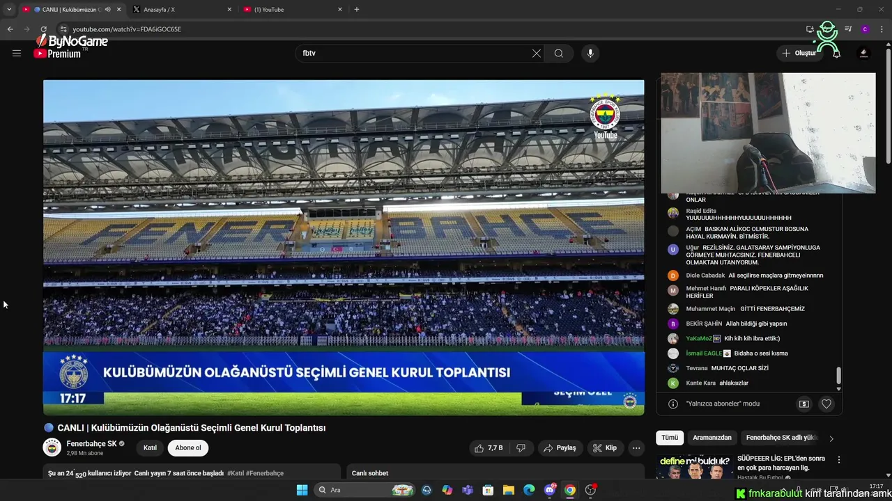Image resolution: width=892 pixels, height=501 pixels.
Task: Clear the fbtv search text
Action: point(537,53)
